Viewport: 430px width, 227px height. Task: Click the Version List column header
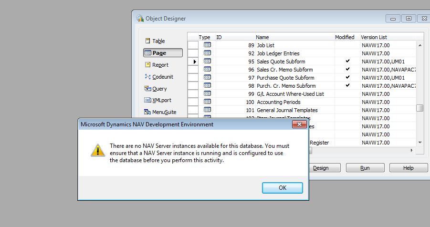388,37
